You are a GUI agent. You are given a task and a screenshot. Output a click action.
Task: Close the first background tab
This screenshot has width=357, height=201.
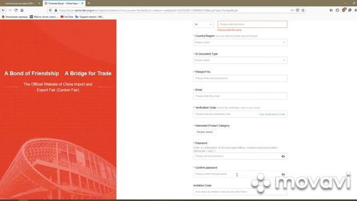(x=39, y=3)
